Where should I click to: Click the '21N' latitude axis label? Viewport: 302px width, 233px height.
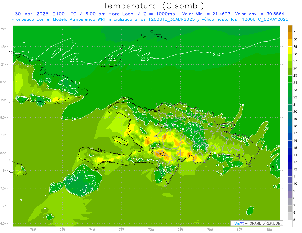tap(4, 65)
